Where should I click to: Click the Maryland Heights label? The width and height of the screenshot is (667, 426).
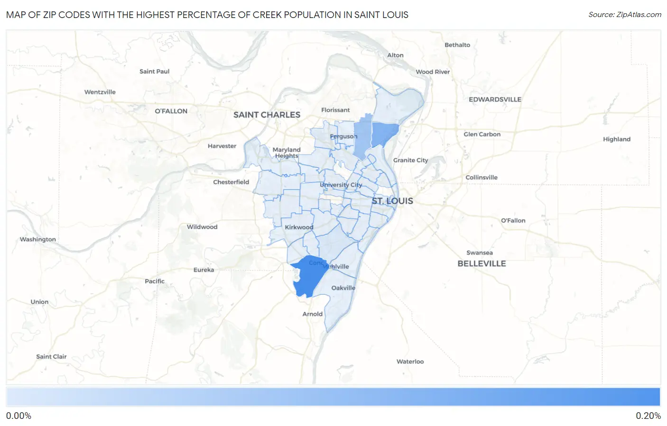click(287, 153)
